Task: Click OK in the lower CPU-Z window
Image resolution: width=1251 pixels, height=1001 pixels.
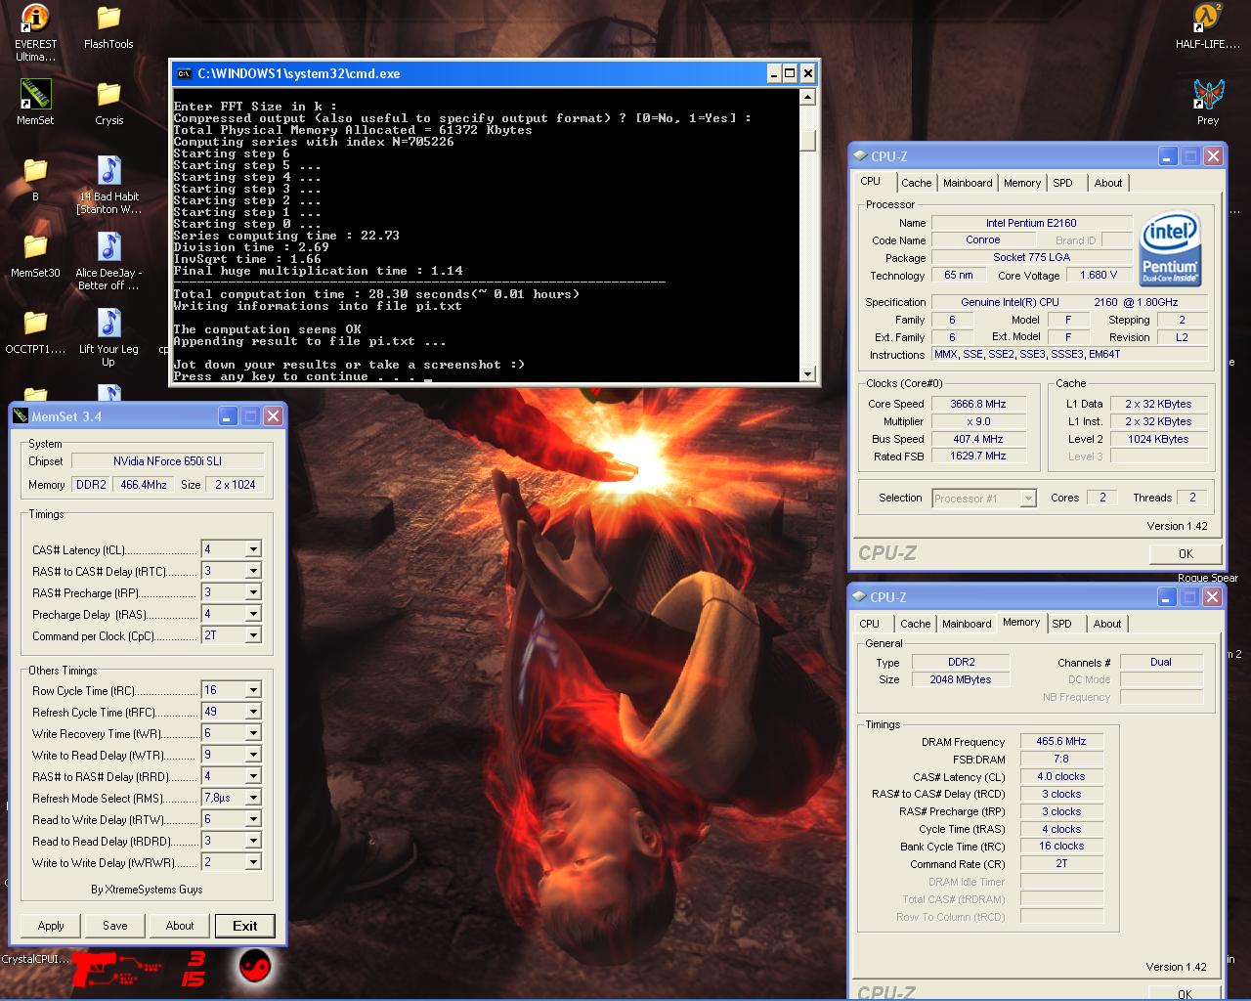Action: click(1186, 993)
